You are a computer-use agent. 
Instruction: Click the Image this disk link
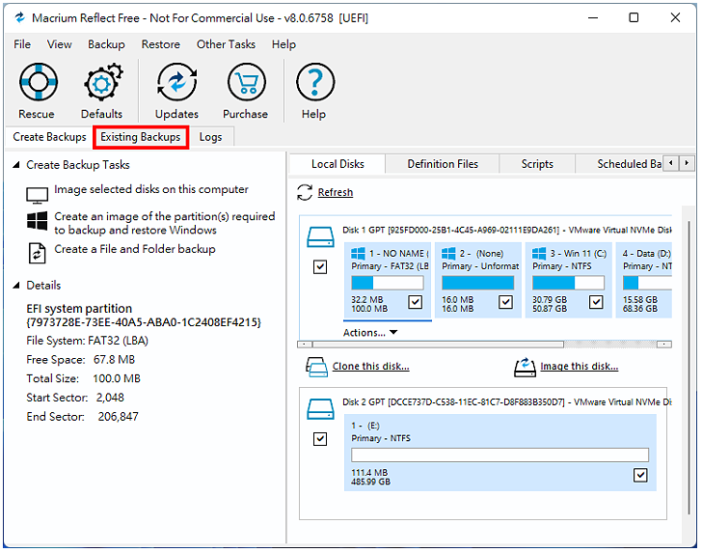coord(580,367)
